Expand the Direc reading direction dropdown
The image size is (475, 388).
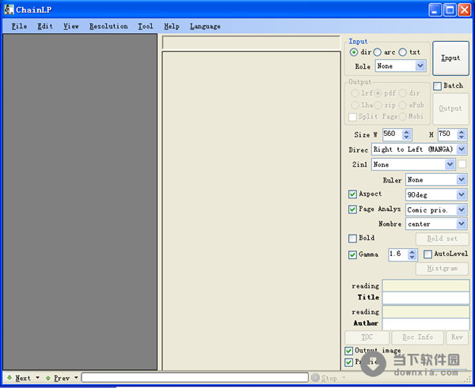point(462,149)
